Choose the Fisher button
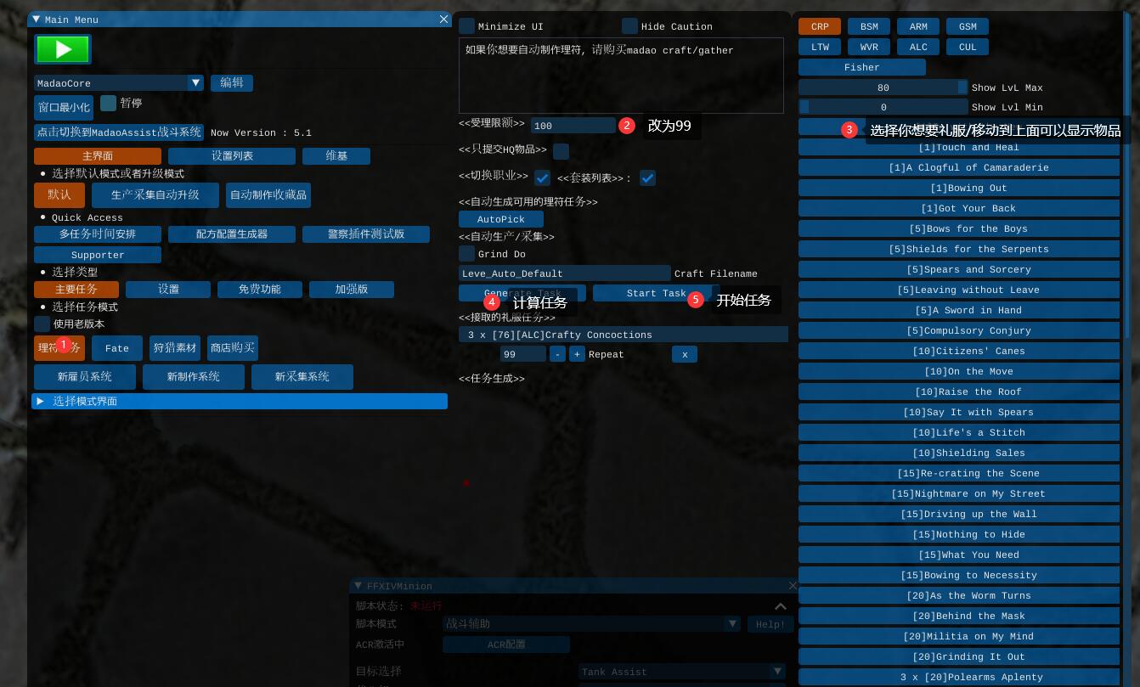Image resolution: width=1140 pixels, height=687 pixels. (x=861, y=67)
